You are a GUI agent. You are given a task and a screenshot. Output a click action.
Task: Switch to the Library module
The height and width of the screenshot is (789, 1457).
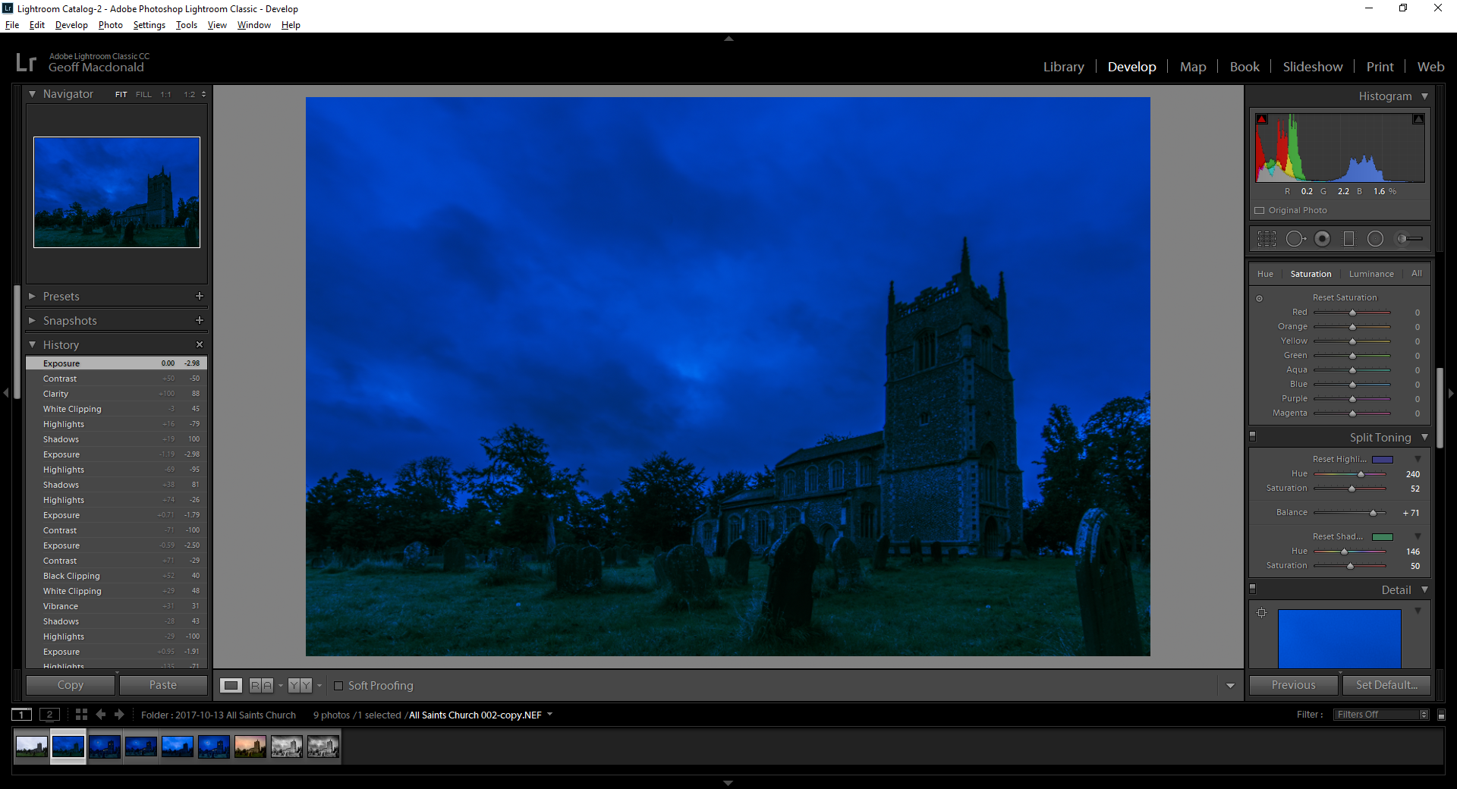click(1063, 67)
